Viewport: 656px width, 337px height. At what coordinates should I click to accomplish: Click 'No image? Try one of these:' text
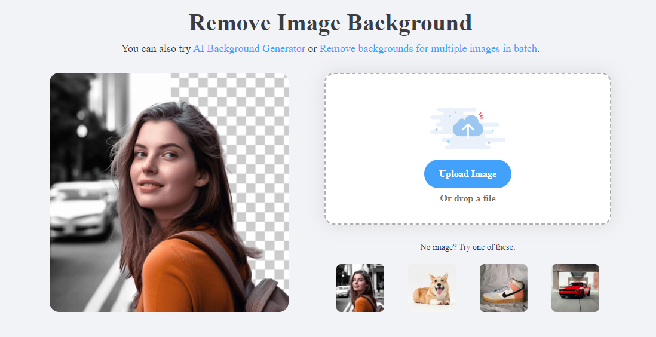coord(468,247)
